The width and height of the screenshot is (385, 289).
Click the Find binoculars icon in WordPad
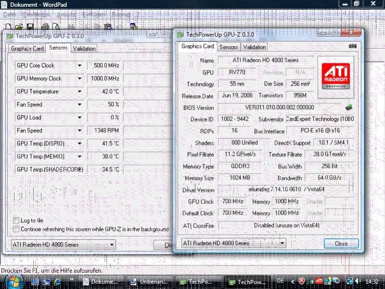(x=71, y=27)
